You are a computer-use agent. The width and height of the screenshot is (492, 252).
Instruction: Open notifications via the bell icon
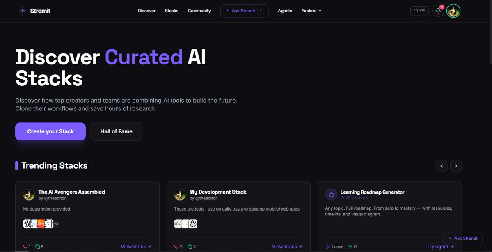click(437, 10)
